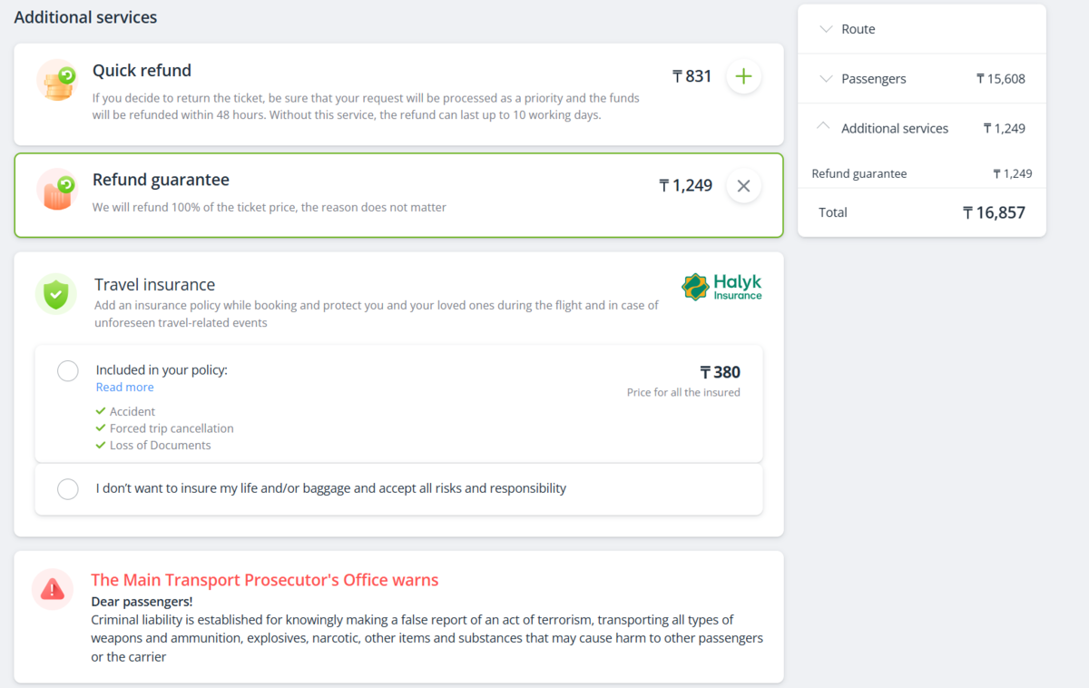Click the red warning triangle icon
The width and height of the screenshot is (1089, 688).
pos(53,589)
